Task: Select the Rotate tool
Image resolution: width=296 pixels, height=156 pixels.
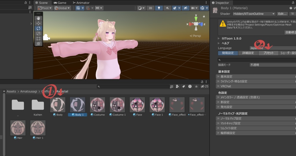Action: (x=38, y=28)
